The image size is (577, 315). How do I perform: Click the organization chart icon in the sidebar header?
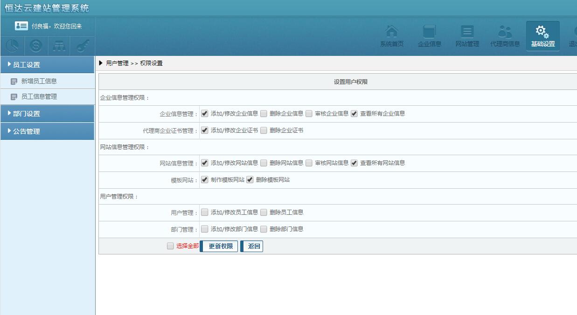(x=59, y=46)
